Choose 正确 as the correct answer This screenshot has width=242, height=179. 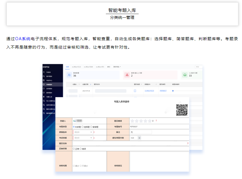[x=74, y=149]
